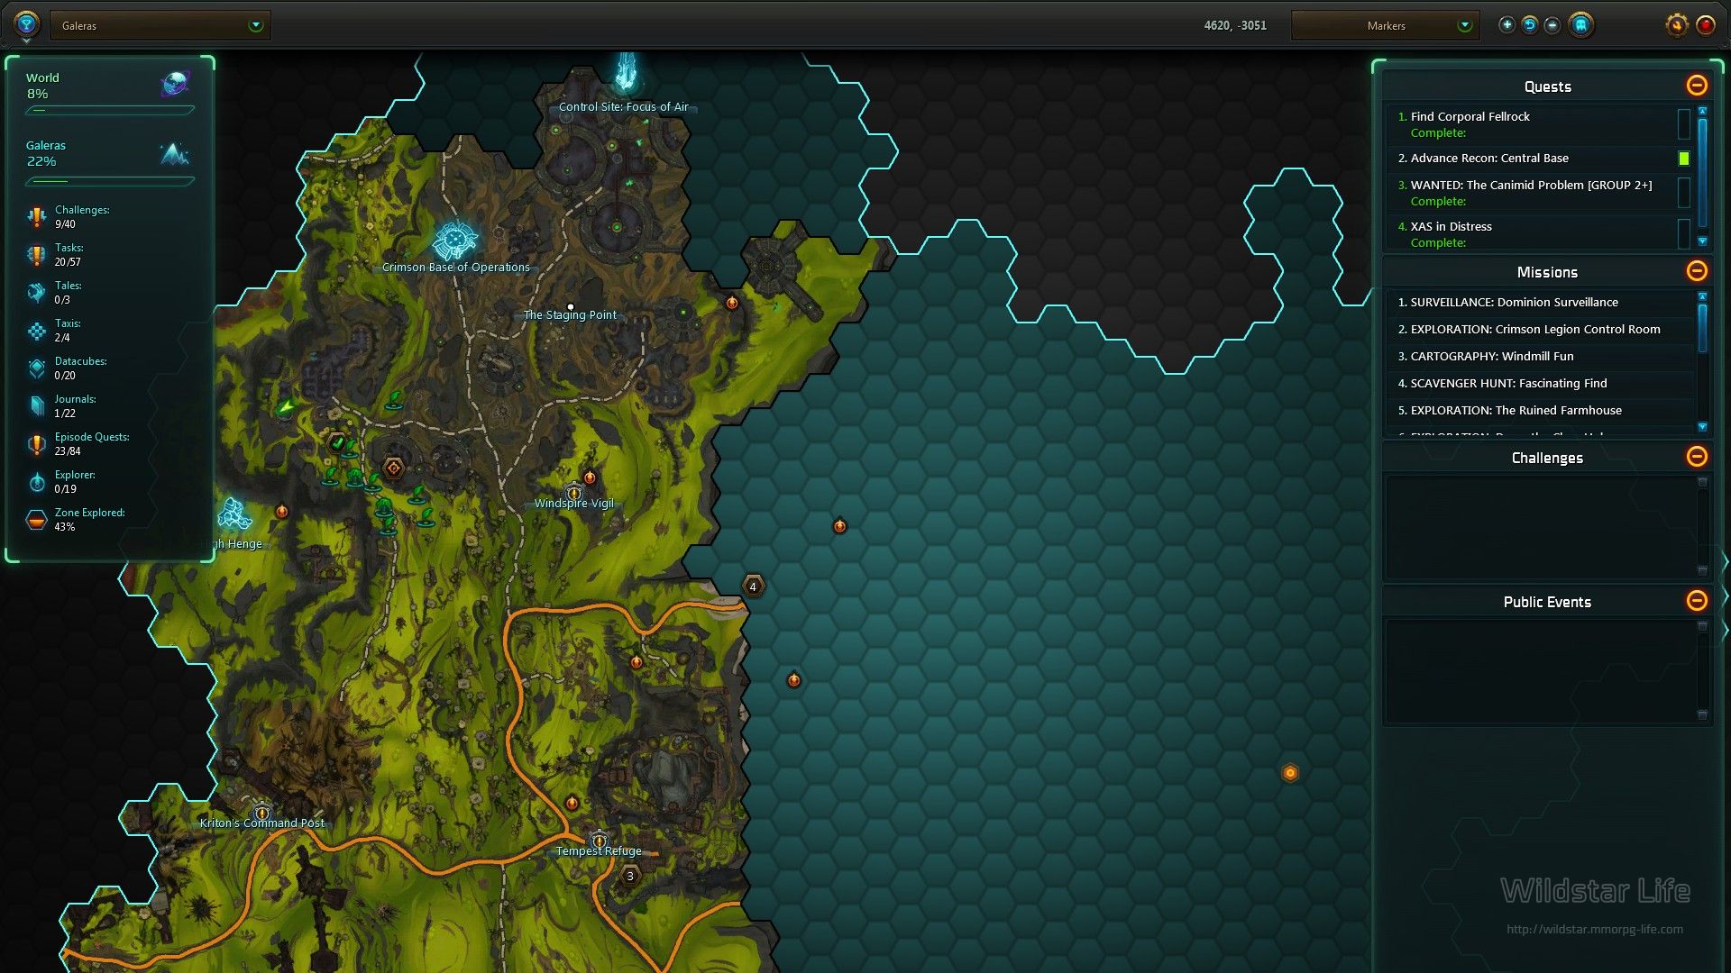Screen dimensions: 1731x973
Task: Click The Staging Point map label
Action: [x=570, y=315]
